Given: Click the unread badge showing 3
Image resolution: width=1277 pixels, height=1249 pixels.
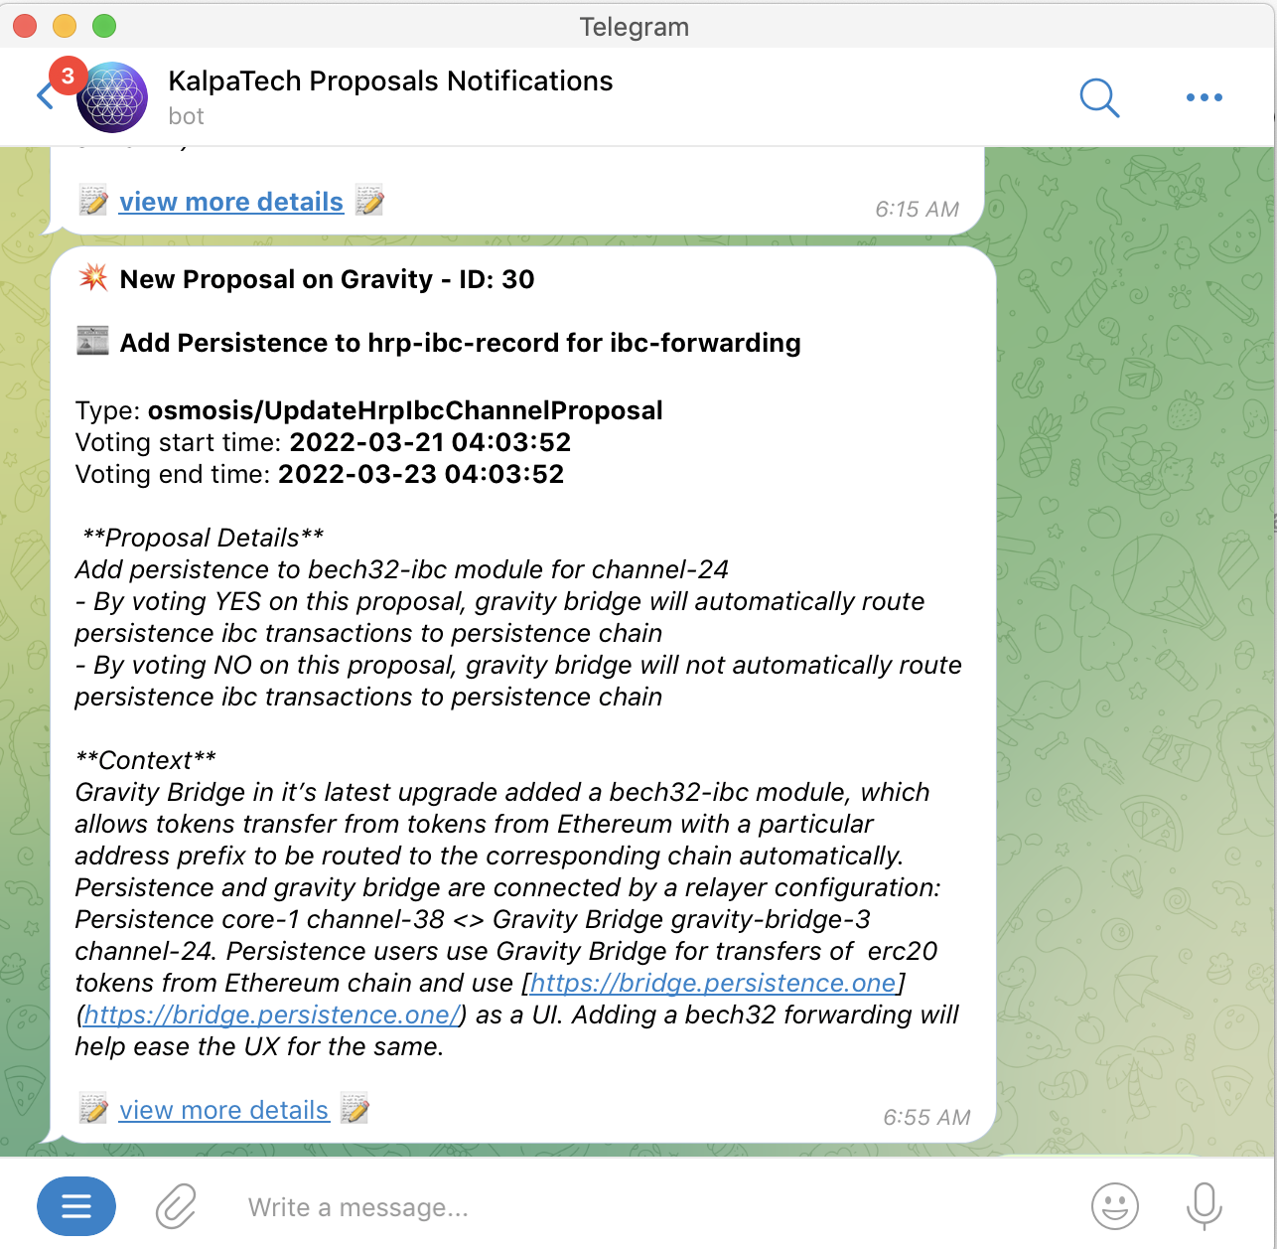Looking at the screenshot, I should click(x=68, y=76).
